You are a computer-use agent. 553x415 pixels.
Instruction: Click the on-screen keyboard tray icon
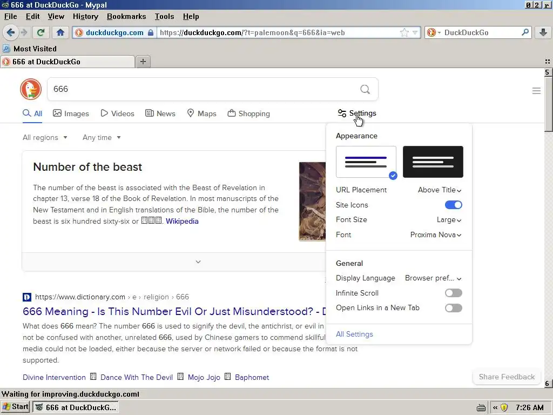(x=481, y=407)
